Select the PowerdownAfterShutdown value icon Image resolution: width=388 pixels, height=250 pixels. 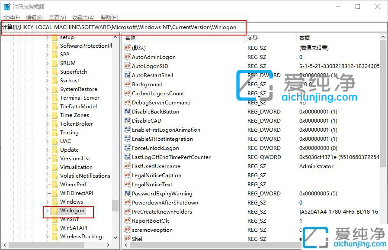(128, 202)
